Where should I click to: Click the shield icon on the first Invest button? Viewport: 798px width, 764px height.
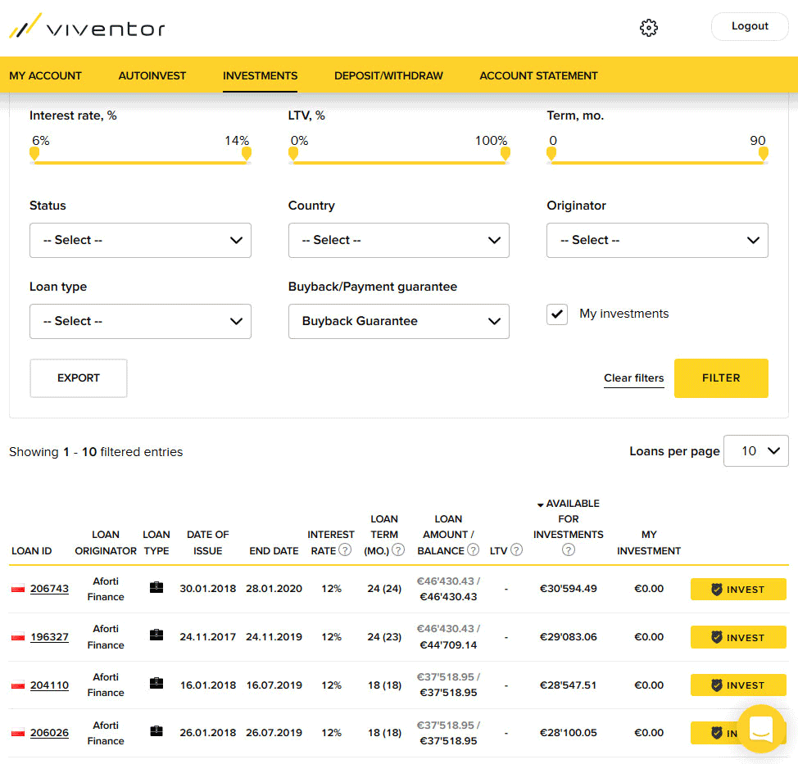[715, 589]
